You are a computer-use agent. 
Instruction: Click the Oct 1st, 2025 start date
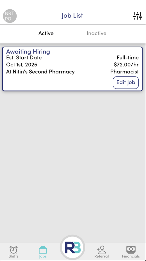pos(22,65)
